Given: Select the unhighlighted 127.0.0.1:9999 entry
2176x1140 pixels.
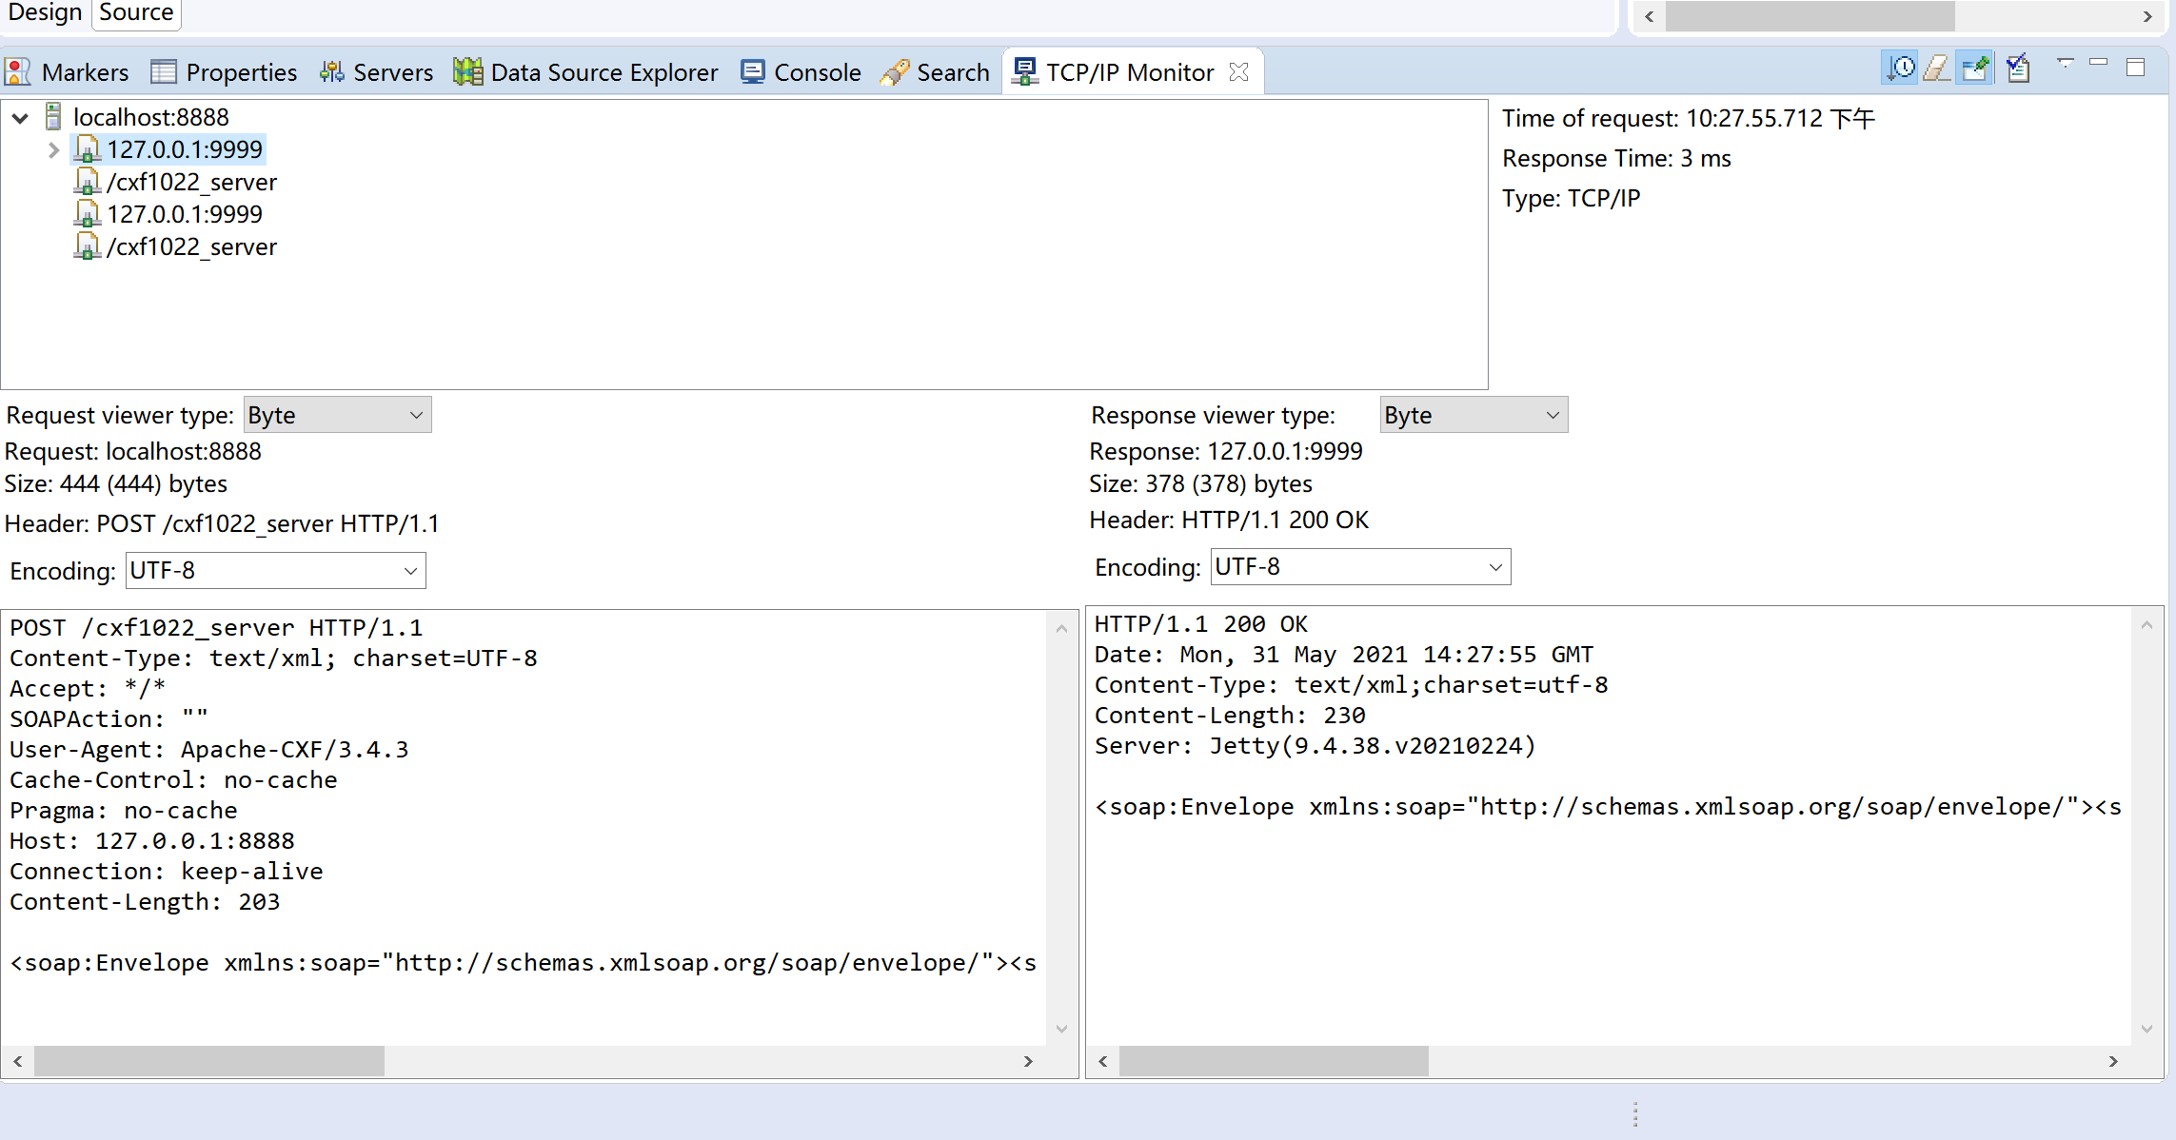Looking at the screenshot, I should [185, 214].
